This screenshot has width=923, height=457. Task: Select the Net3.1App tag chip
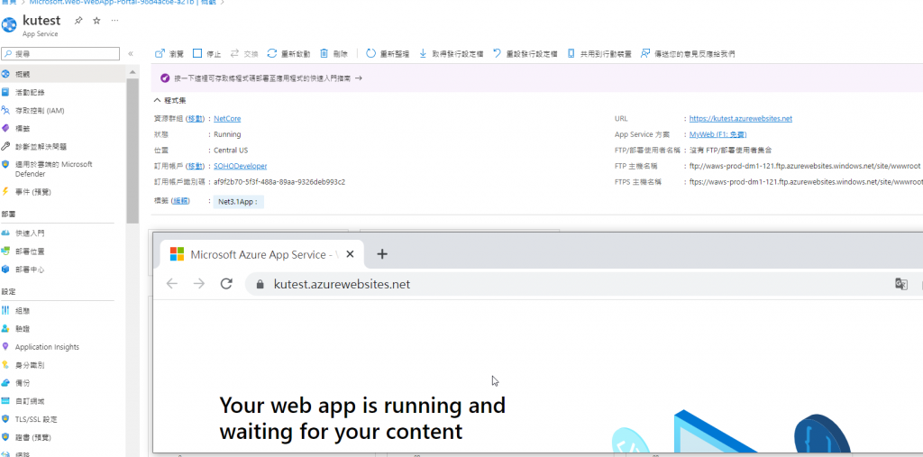[x=238, y=202]
